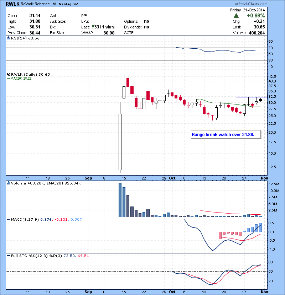Click the Nasdaq GM exchange label
The height and width of the screenshot is (295, 285).
coord(68,4)
